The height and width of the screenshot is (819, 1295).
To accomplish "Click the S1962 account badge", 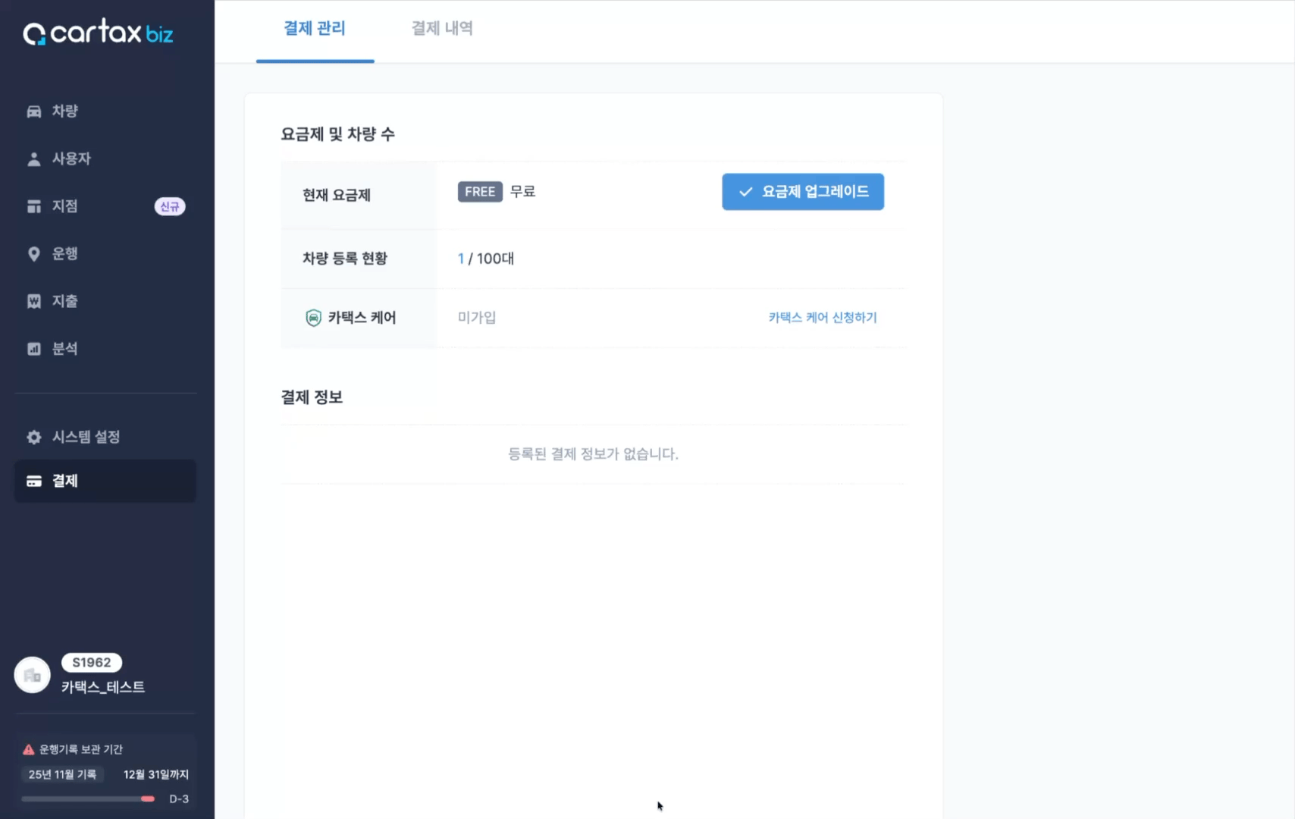I will tap(92, 663).
